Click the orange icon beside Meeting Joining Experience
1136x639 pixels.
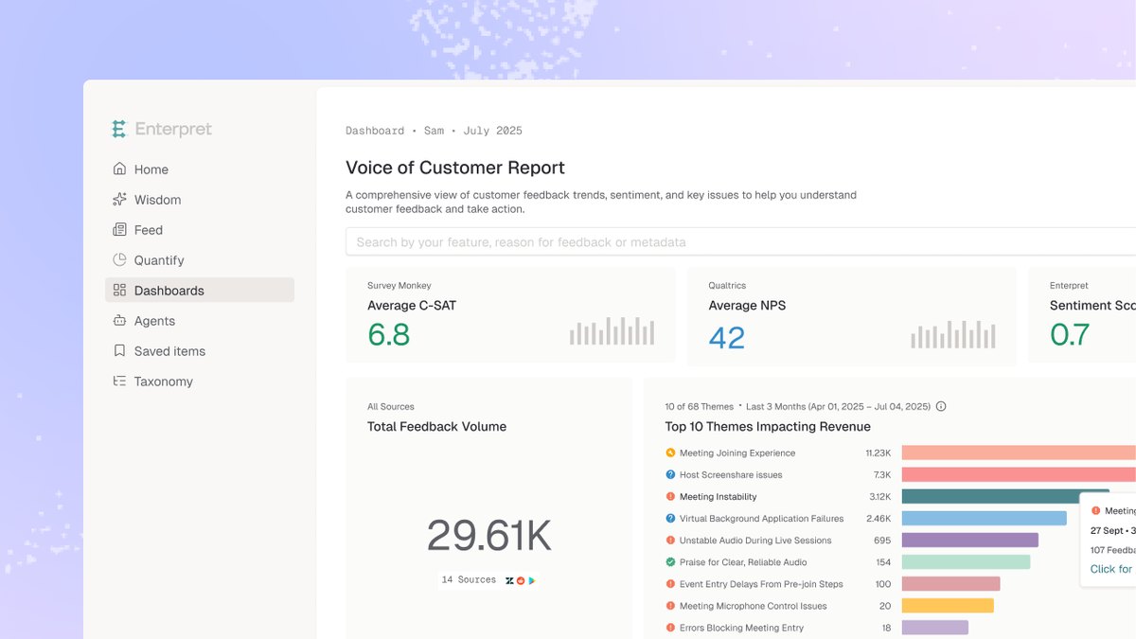[x=670, y=453]
